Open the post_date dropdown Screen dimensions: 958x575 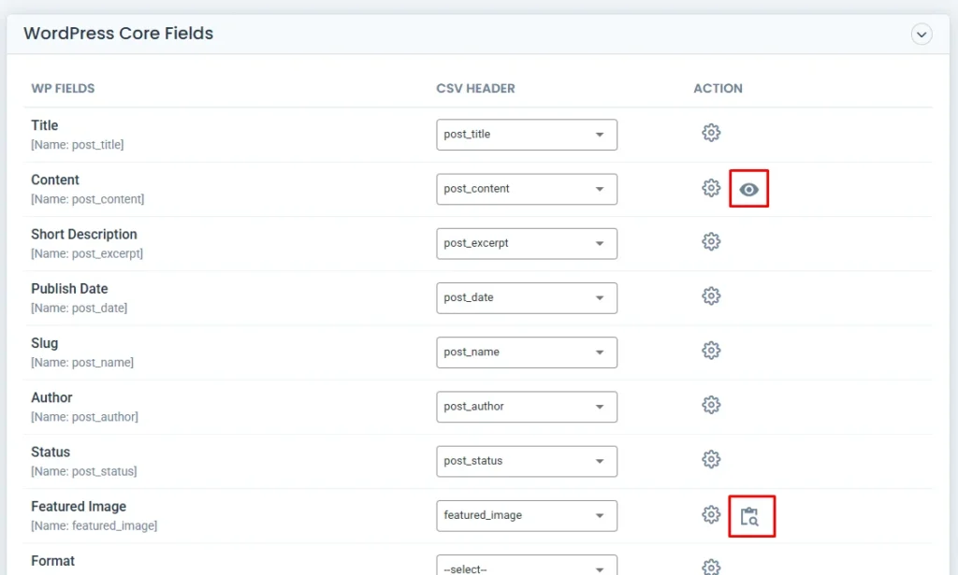pyautogui.click(x=526, y=297)
